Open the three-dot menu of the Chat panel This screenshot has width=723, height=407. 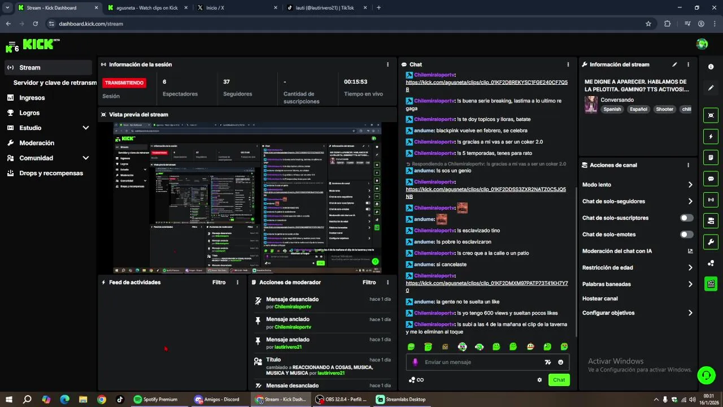coord(568,64)
